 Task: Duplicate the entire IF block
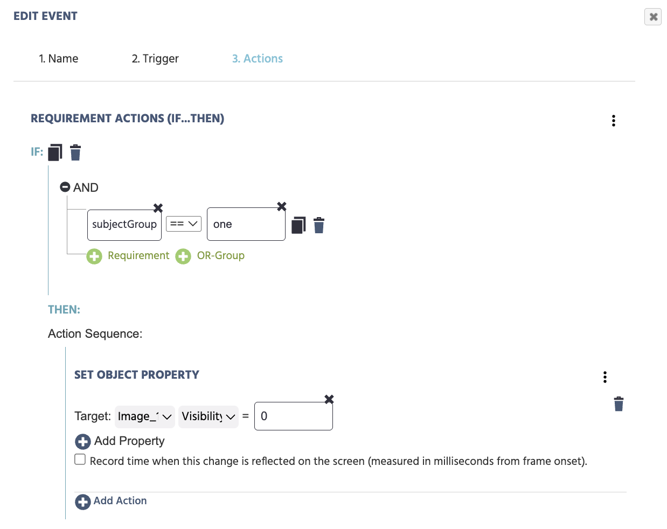55,152
